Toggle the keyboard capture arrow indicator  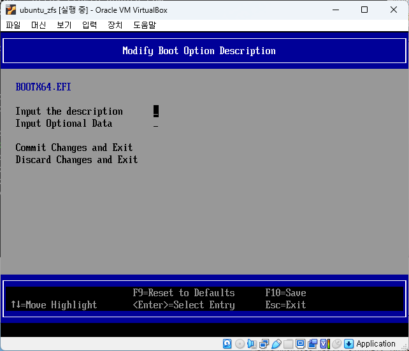point(348,344)
